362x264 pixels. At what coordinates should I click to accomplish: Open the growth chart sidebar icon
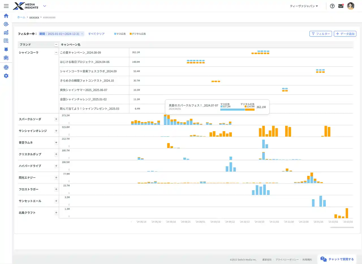6,33
